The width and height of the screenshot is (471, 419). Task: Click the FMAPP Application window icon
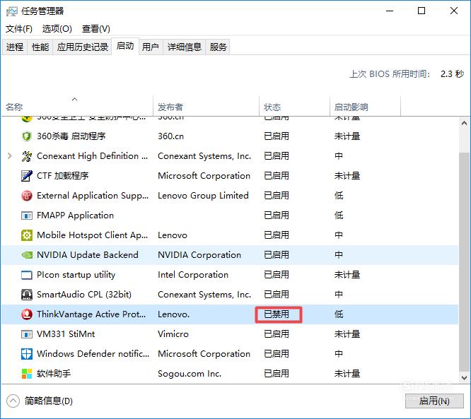[x=27, y=216]
